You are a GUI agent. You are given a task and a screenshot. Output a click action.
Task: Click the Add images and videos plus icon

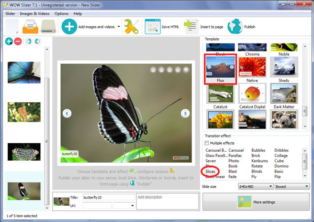(x=69, y=27)
